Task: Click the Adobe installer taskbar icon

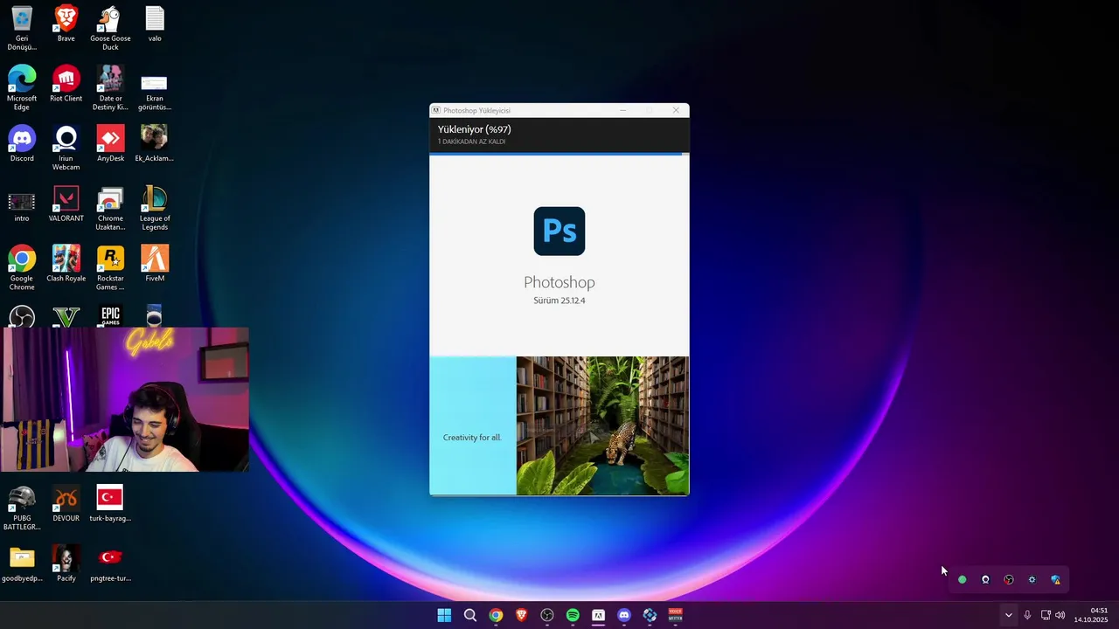Action: click(x=598, y=615)
